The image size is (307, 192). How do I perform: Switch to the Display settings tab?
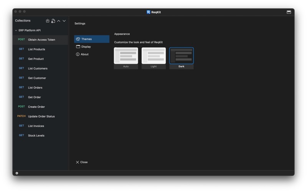pos(92,46)
